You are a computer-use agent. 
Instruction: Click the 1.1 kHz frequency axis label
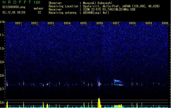pos(2,35)
